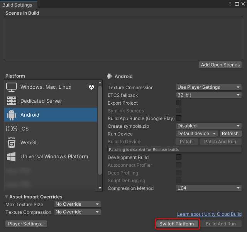
Task: Click the ETC2 fallback label
Action: (x=123, y=95)
